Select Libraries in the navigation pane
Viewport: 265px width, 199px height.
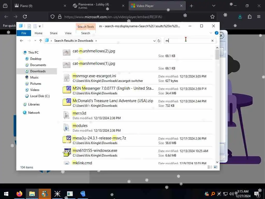(x=34, y=104)
